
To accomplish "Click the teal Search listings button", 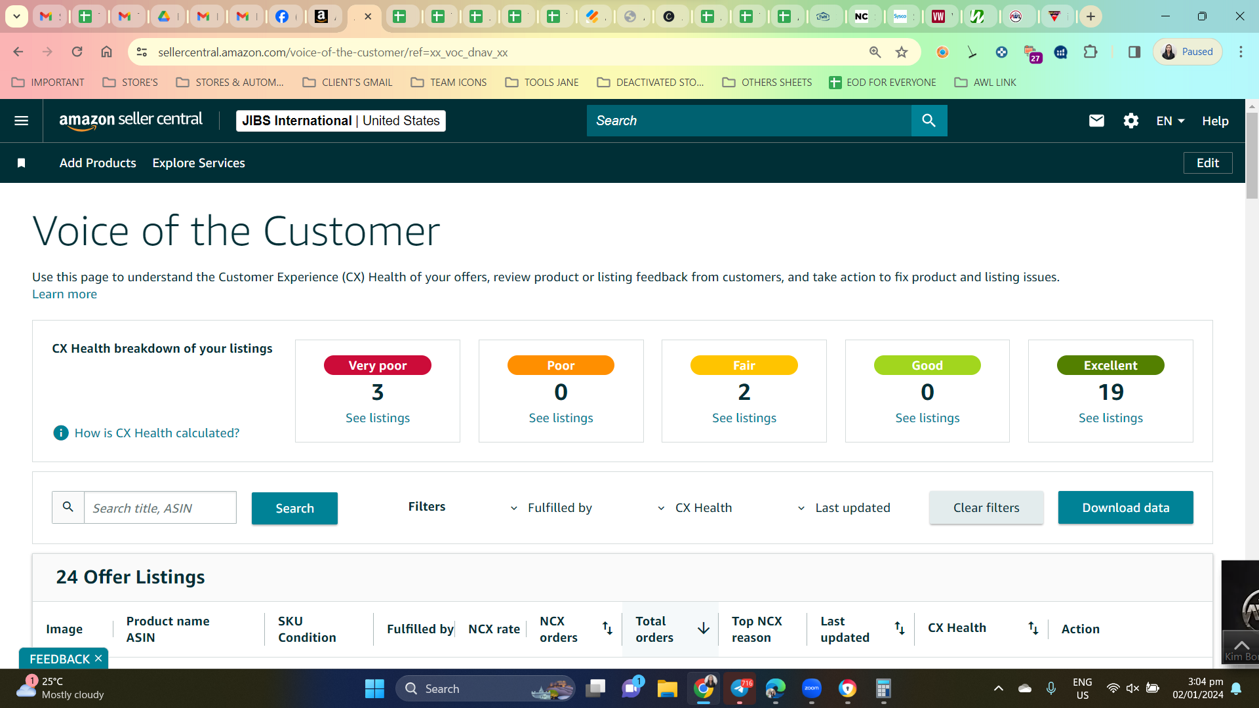I will point(294,508).
